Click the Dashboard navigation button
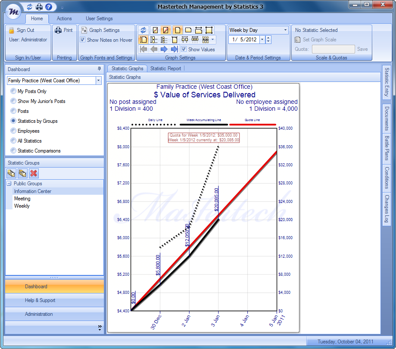Screen dimensions: 396x349 (x=54, y=287)
